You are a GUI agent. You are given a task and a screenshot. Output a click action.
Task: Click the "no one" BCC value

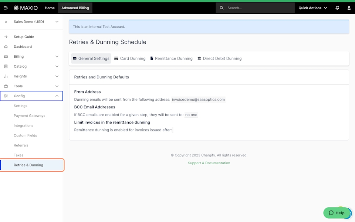(x=191, y=115)
